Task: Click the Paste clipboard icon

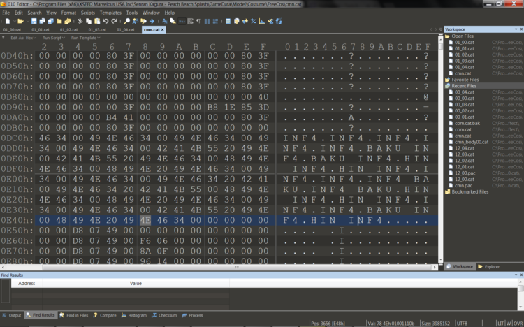Action: pyautogui.click(x=97, y=21)
